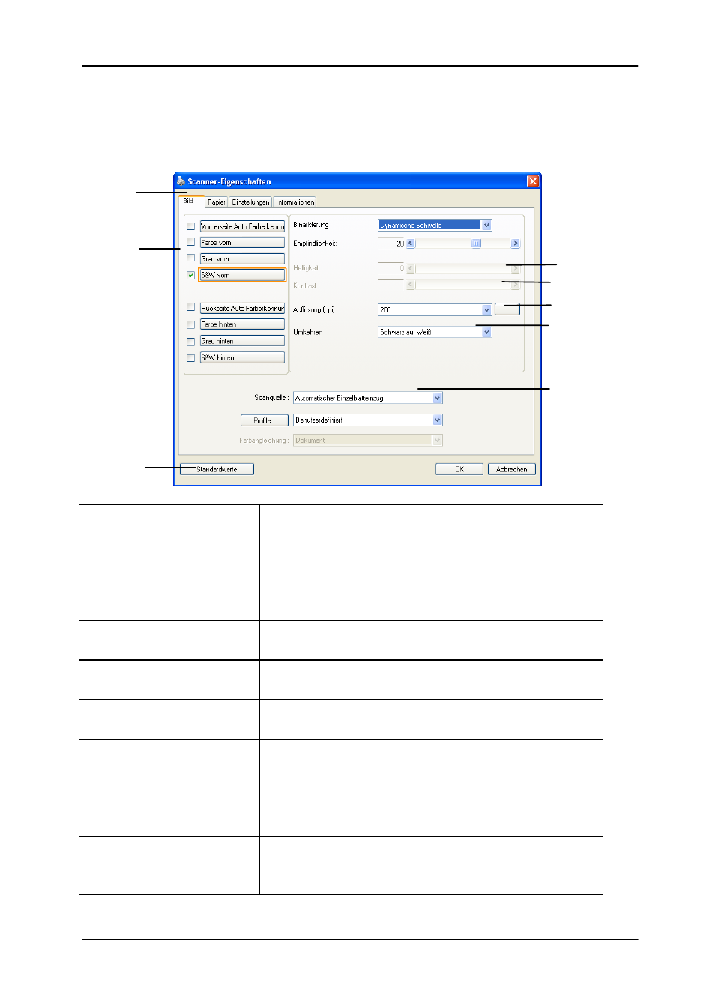Tick the Grau hinten checkbox
Viewport: 715px width, 1001px height.
191,342
